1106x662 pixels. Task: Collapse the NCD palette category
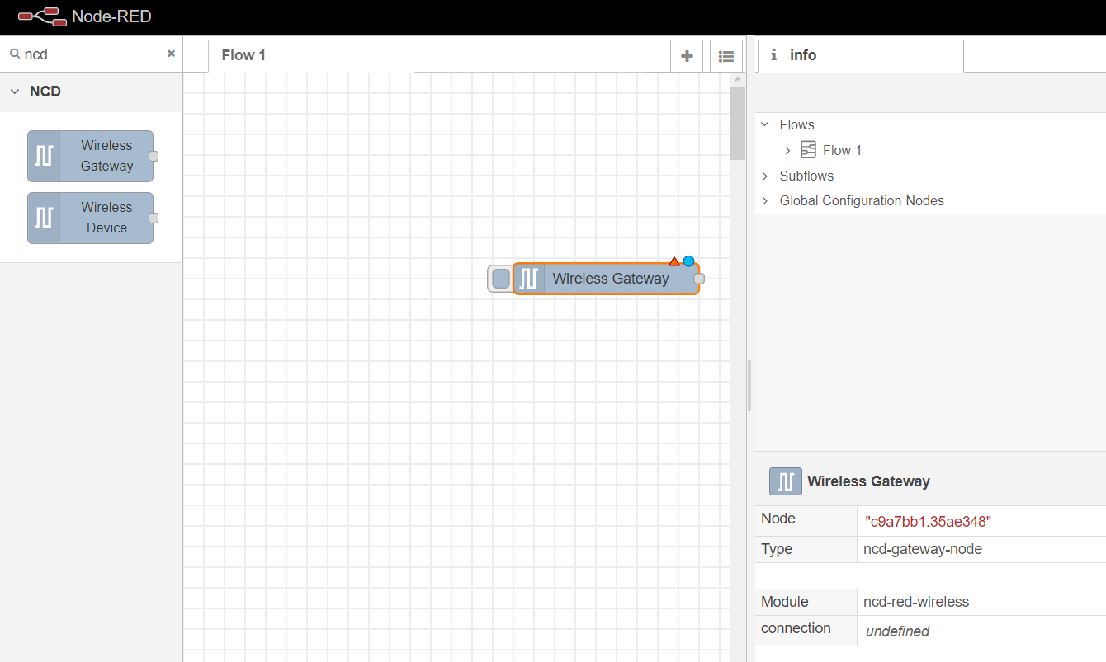(x=15, y=92)
